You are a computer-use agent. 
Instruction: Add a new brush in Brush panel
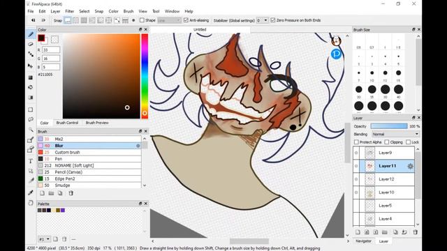(x=42, y=193)
